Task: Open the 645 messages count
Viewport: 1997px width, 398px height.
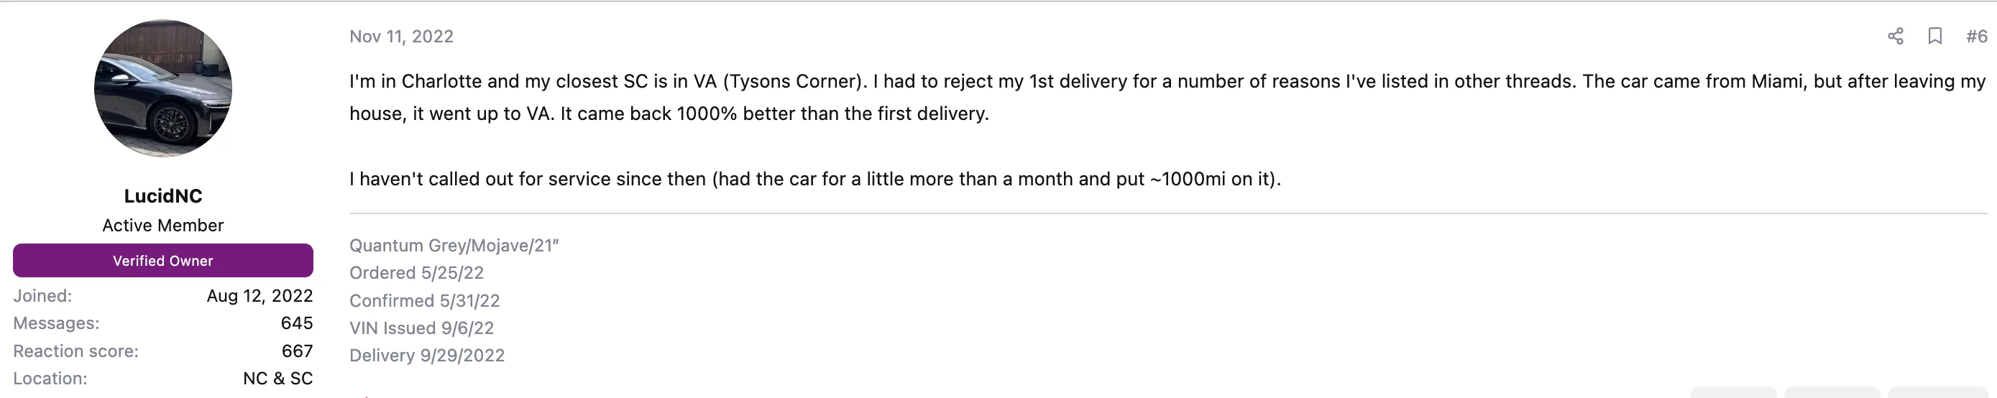Action: click(x=297, y=323)
